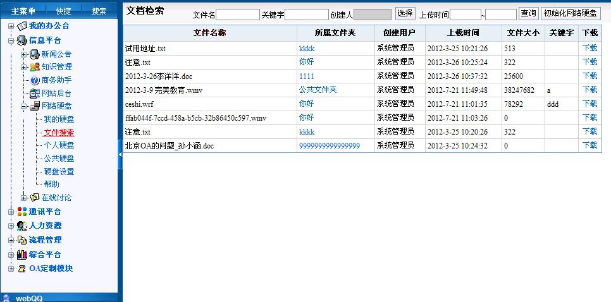Click the 知识管理 people icon
The width and height of the screenshot is (611, 302).
point(34,67)
